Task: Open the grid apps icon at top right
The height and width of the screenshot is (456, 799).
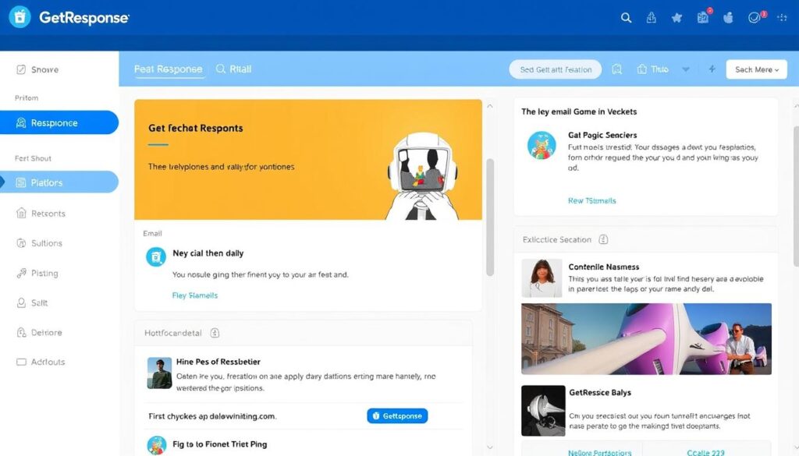Action: coord(782,18)
